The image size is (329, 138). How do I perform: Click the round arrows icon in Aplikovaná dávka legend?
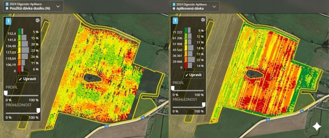(x=203, y=19)
